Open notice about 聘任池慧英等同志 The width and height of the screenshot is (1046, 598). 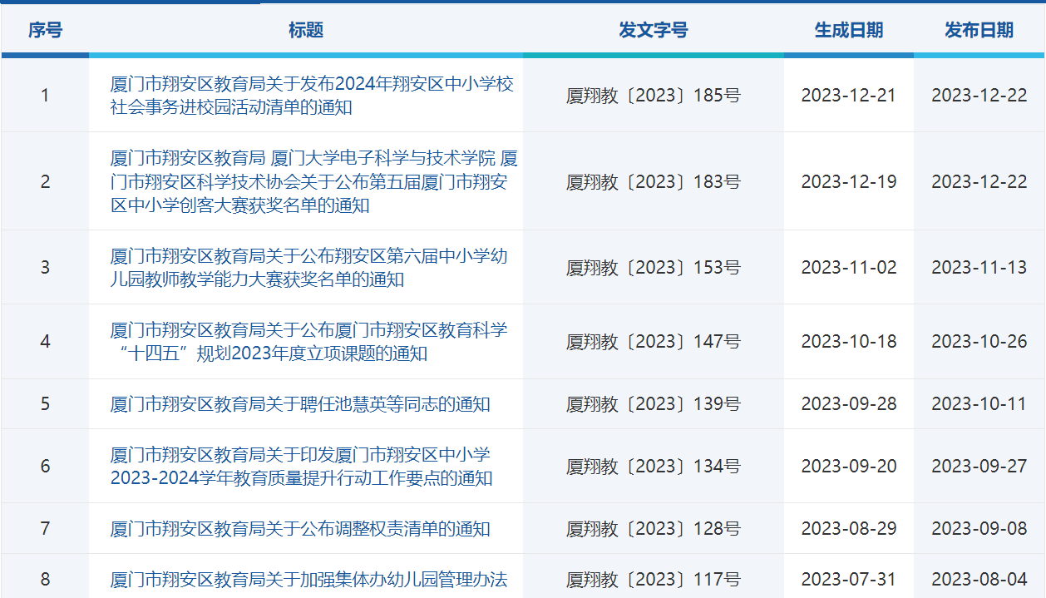[x=300, y=404]
